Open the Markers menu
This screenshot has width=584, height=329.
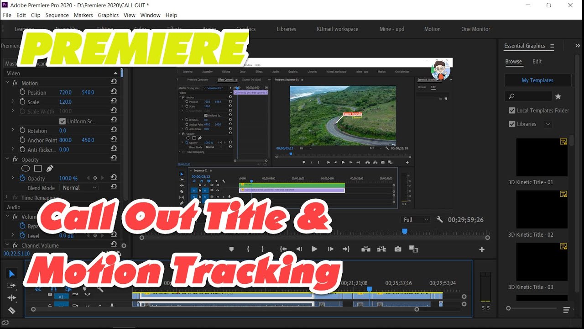click(x=83, y=15)
